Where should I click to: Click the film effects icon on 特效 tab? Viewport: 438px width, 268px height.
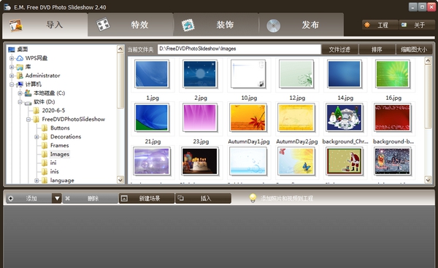103,25
